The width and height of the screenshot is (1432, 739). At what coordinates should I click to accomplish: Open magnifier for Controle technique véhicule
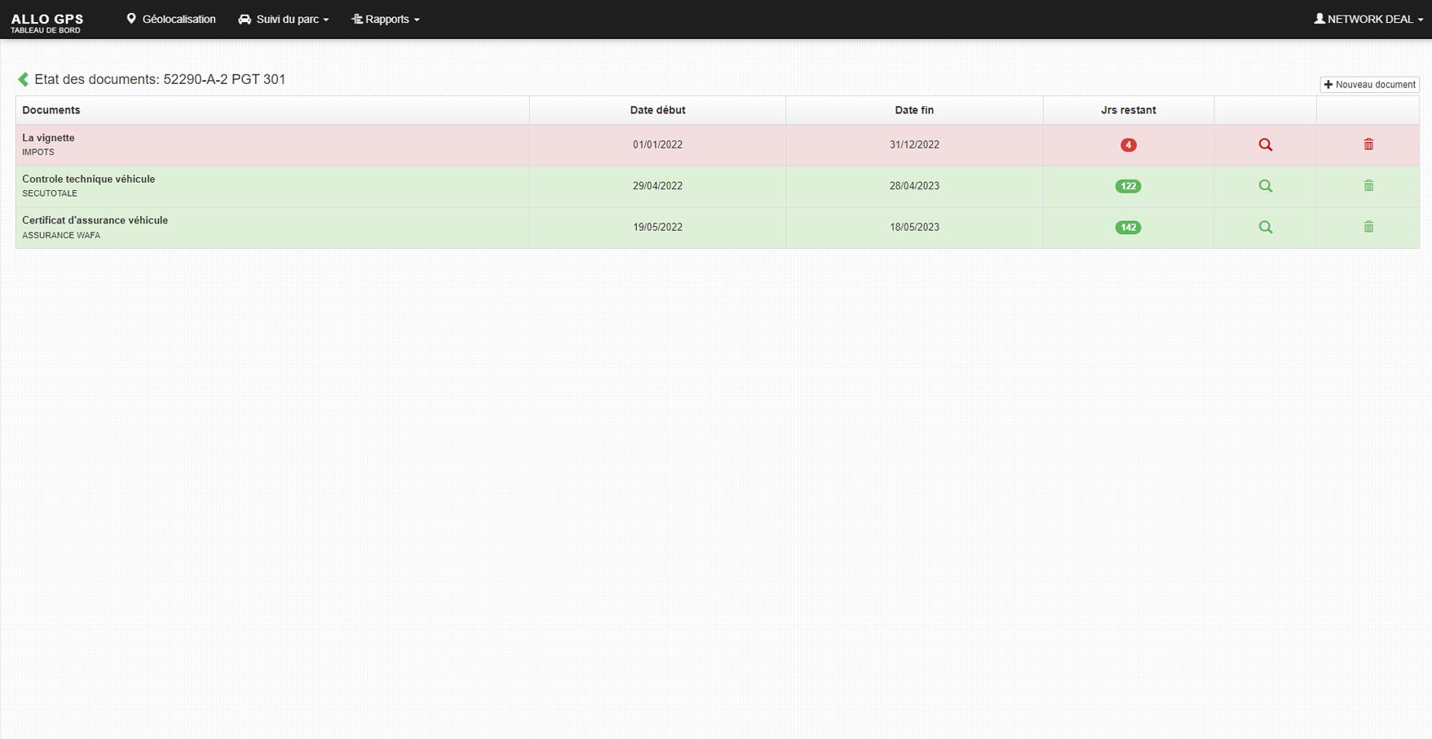point(1265,186)
